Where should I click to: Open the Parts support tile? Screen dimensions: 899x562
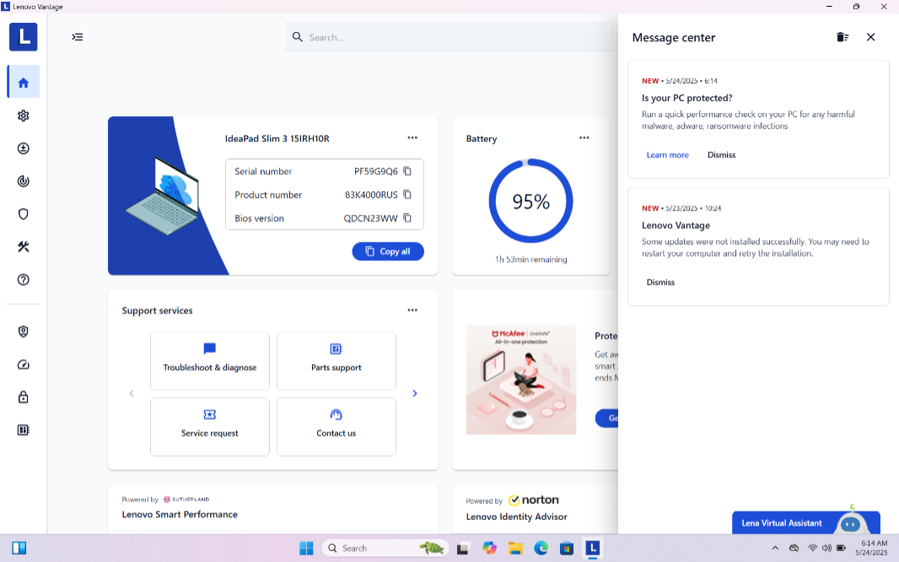pos(336,361)
